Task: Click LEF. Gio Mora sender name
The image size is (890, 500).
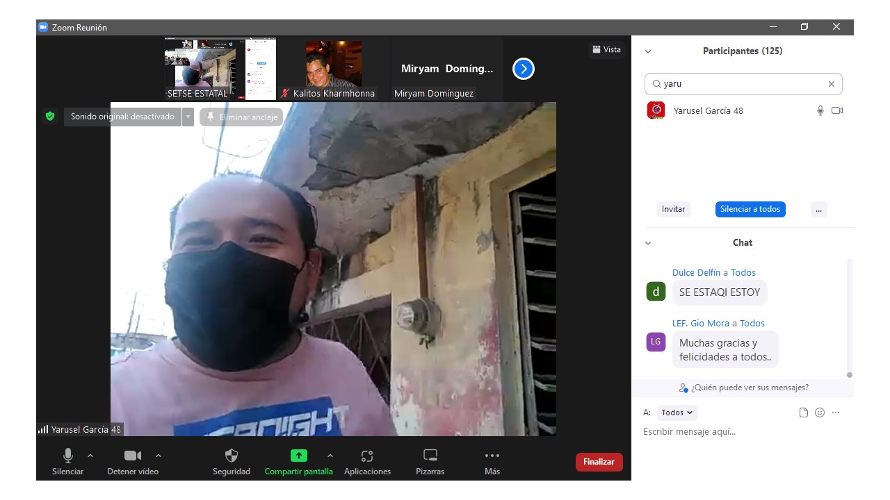Action: click(701, 323)
